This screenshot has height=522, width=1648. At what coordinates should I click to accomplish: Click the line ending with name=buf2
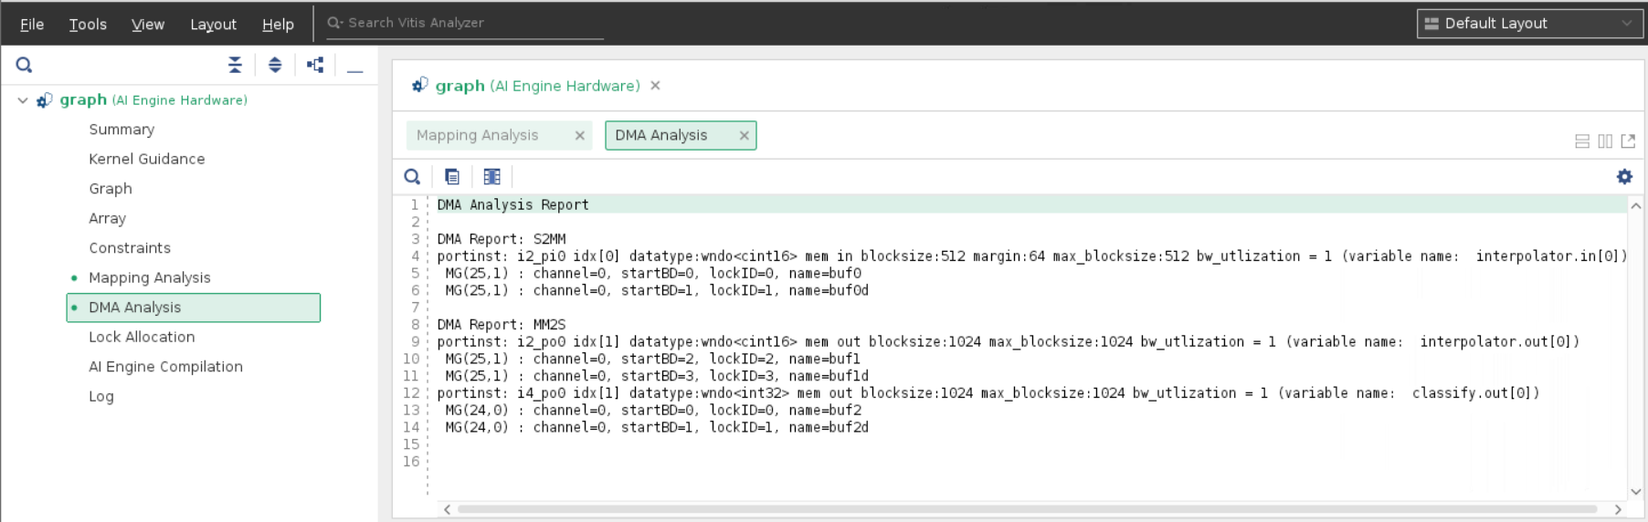(653, 411)
